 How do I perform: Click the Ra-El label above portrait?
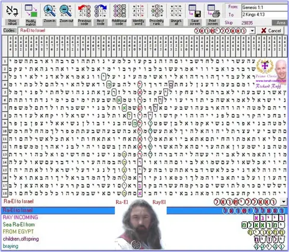tap(122, 202)
